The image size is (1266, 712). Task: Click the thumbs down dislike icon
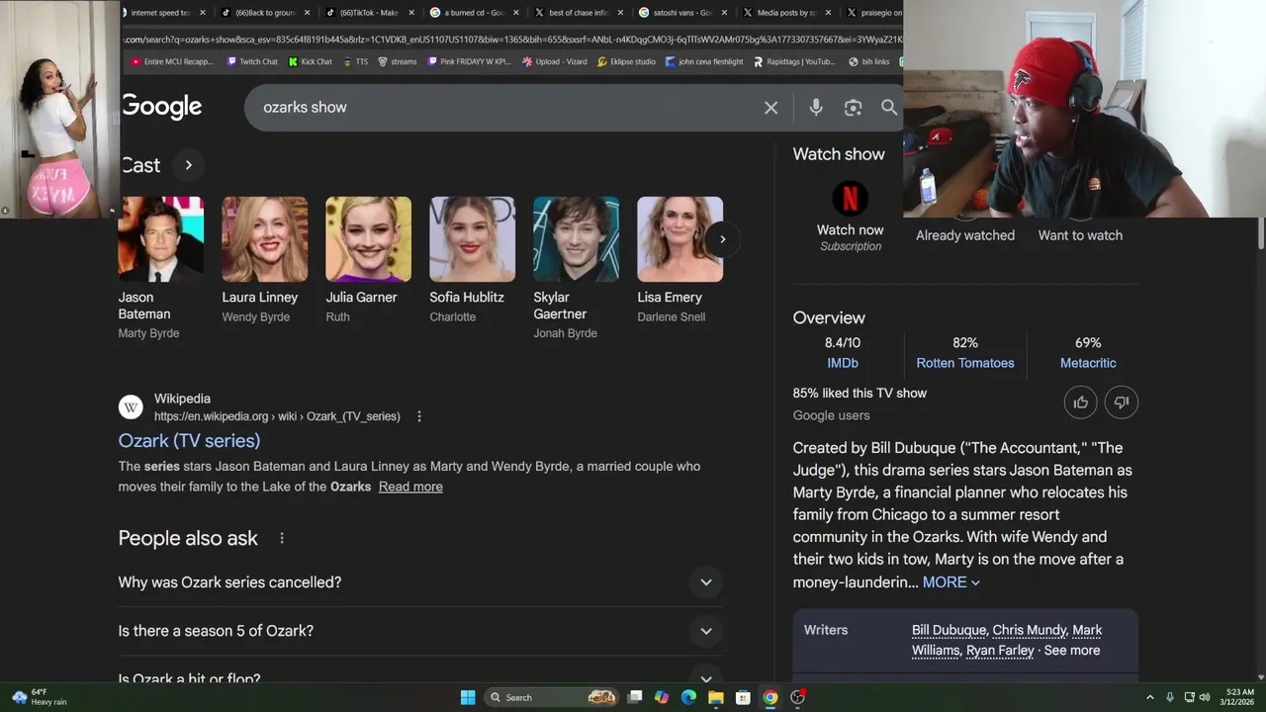click(x=1122, y=402)
